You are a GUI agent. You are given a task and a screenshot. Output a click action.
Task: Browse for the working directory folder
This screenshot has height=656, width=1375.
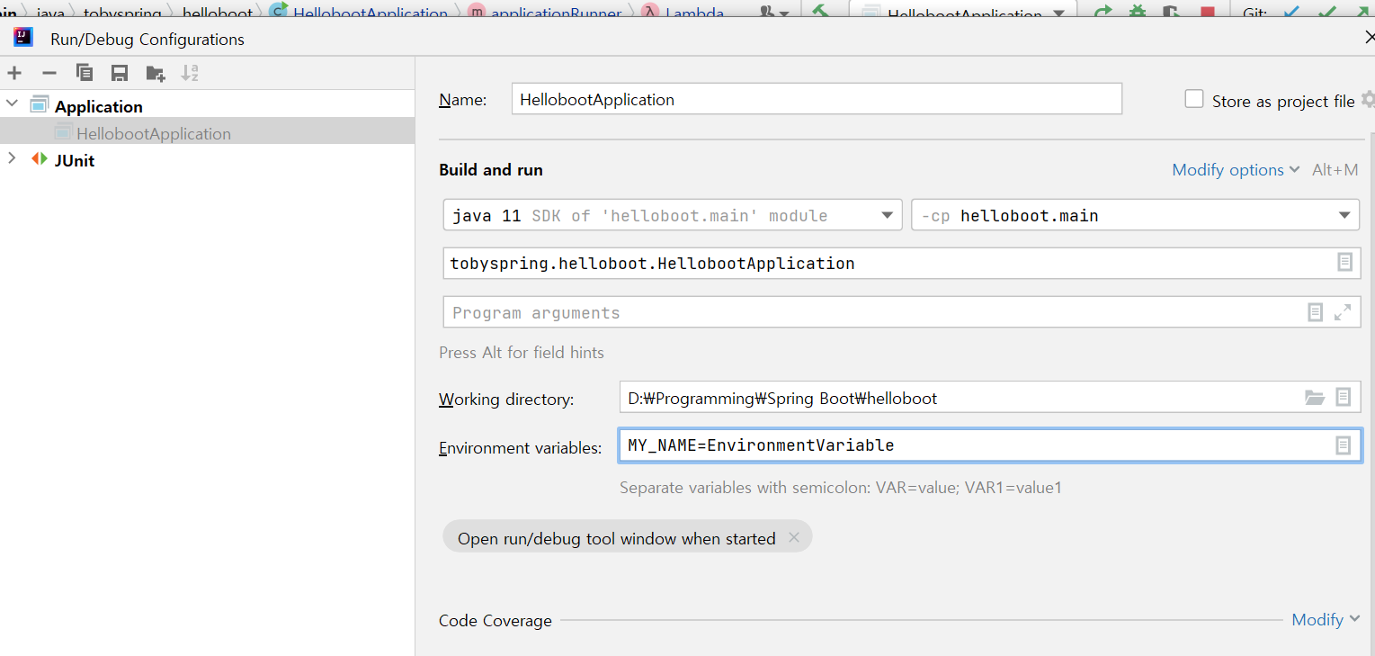1315,397
